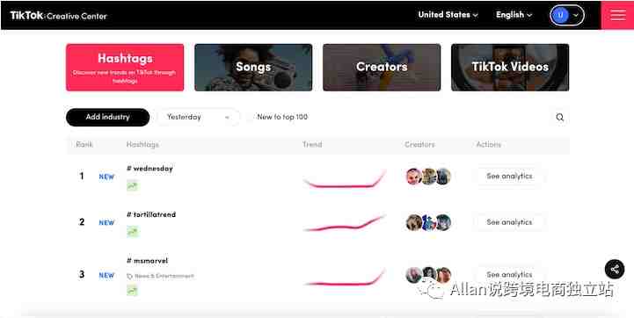Open the Yesterday time range dropdown
This screenshot has height=318, width=634.
(198, 117)
